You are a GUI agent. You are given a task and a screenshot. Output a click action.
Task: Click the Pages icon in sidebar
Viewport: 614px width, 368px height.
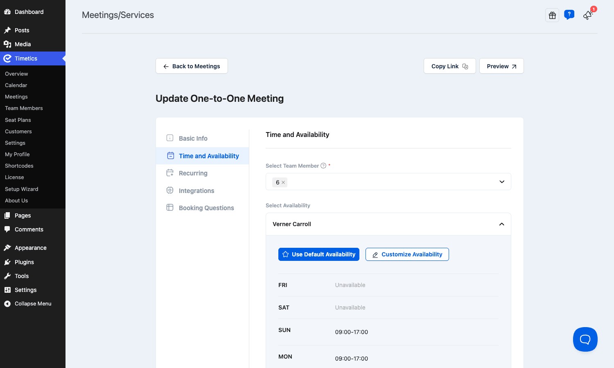click(7, 215)
